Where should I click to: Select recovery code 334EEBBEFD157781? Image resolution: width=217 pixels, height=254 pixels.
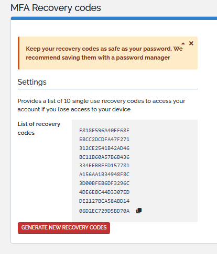click(x=104, y=166)
